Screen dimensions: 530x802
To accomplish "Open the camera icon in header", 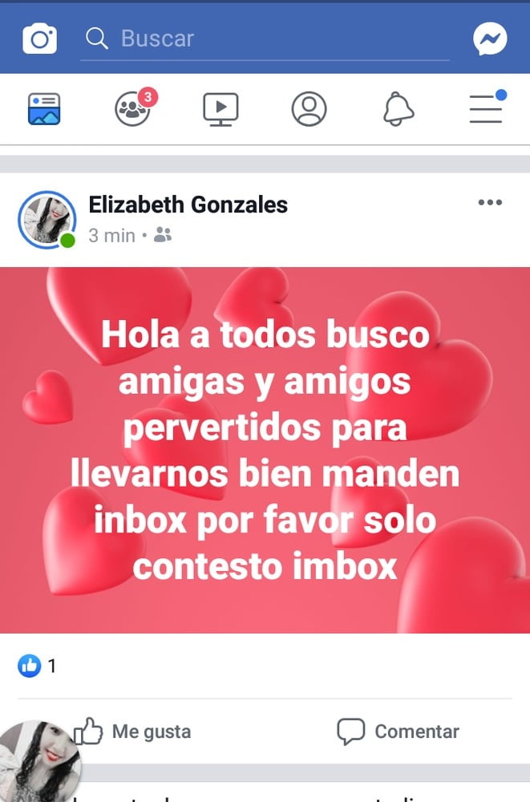I will coord(39,38).
